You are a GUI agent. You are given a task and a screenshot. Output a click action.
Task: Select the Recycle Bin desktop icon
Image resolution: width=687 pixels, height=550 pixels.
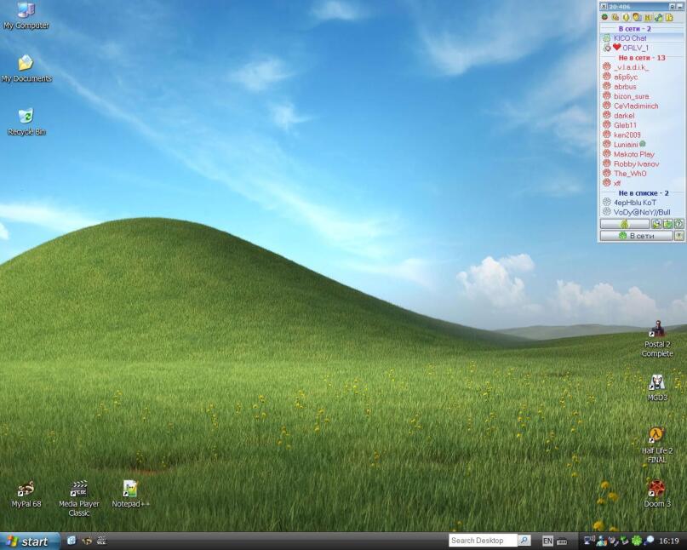(26, 122)
